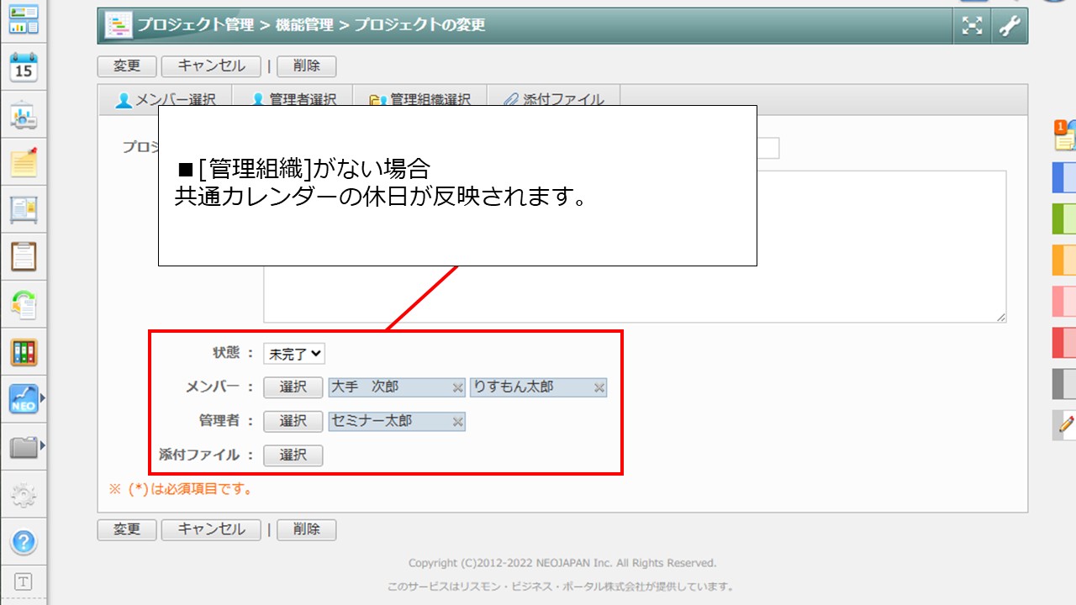Screen dimensions: 1076x605
Task: Open the calendar icon showing 15
Action: pyautogui.click(x=24, y=68)
